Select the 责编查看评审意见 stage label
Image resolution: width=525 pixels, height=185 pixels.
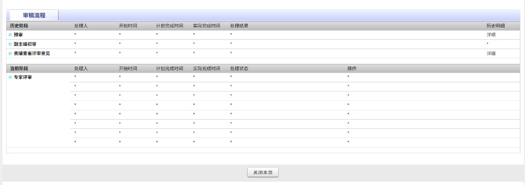[32, 54]
